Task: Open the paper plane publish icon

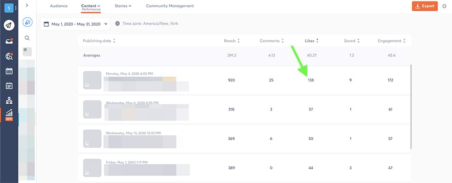Action: (9, 25)
